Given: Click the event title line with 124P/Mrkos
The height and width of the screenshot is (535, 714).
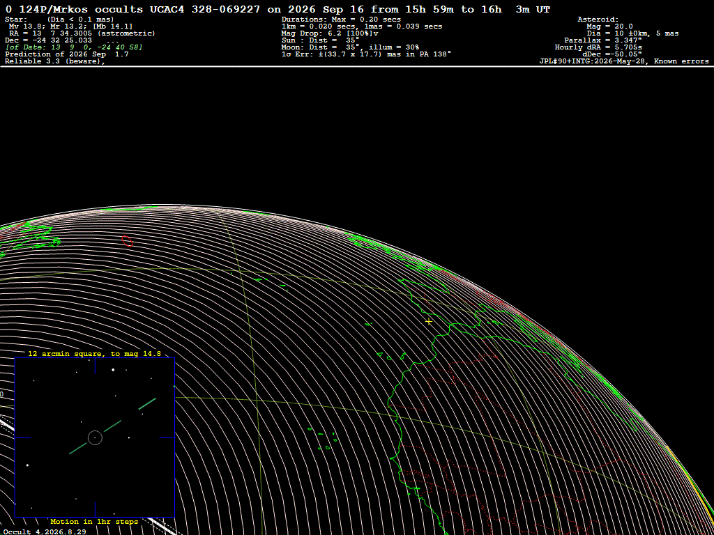Looking at the screenshot, I should pyautogui.click(x=278, y=10).
